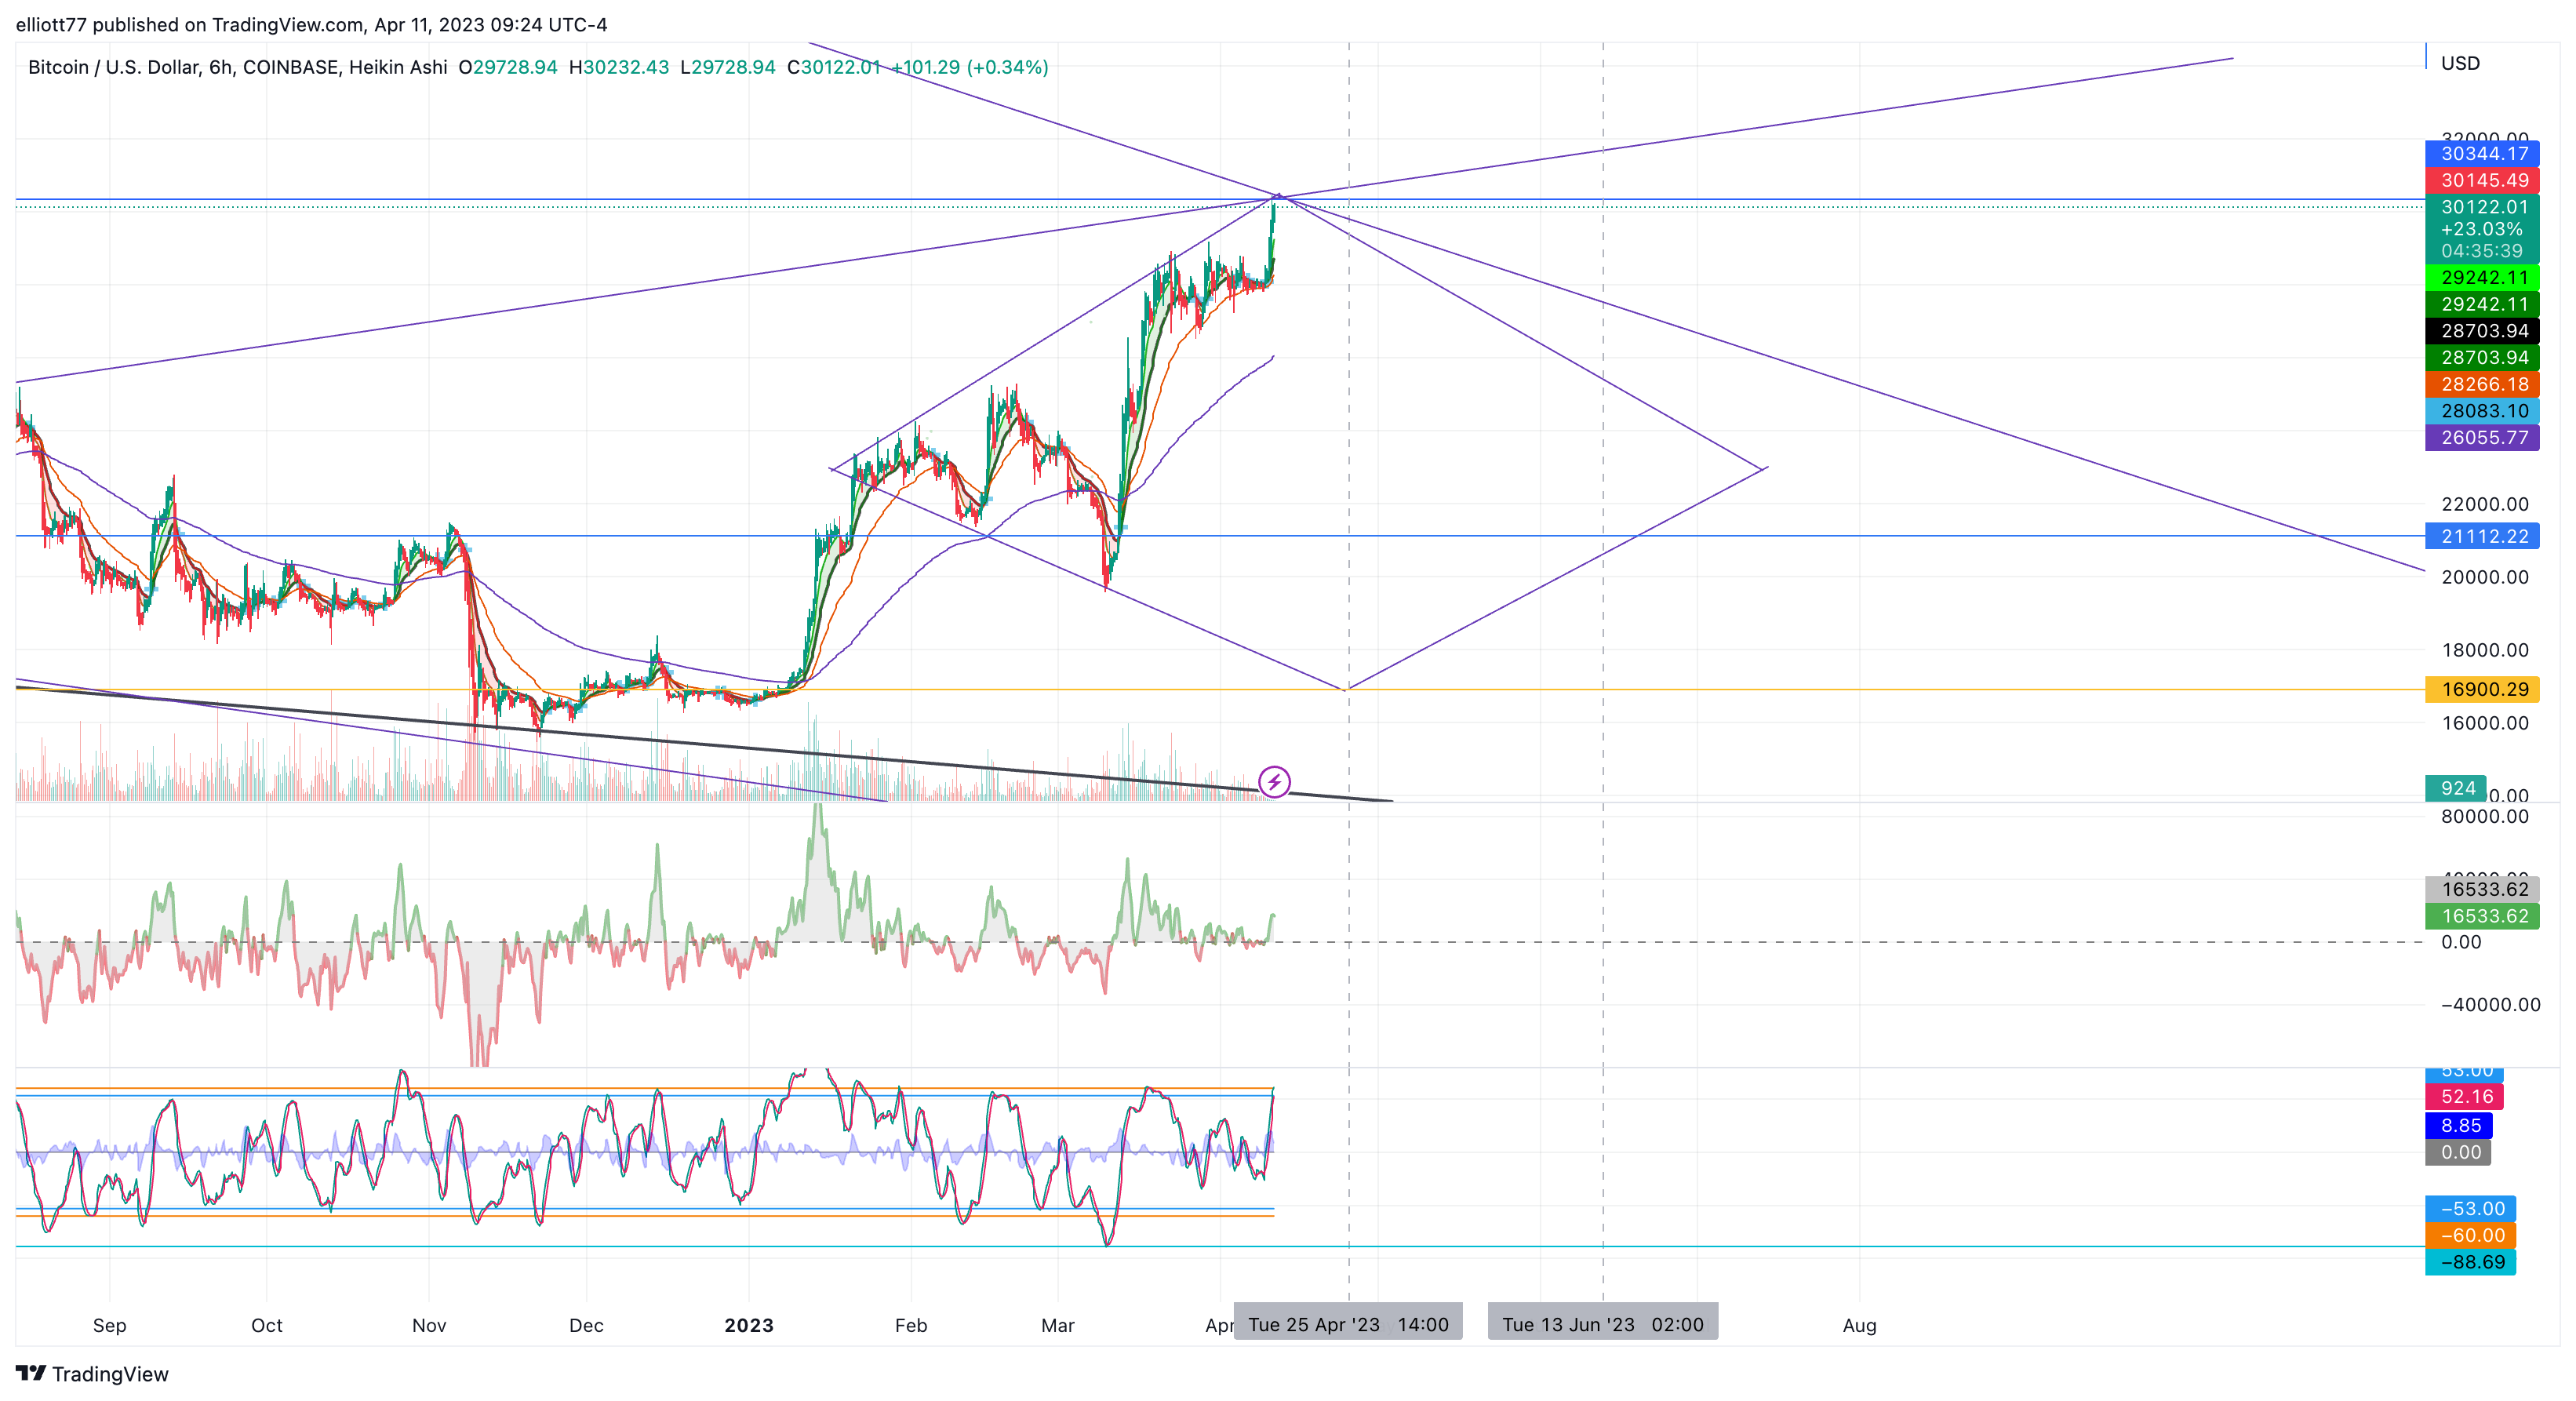Click the C30122.01 close value in header
Screen dimensions: 2576x1401
(834, 67)
